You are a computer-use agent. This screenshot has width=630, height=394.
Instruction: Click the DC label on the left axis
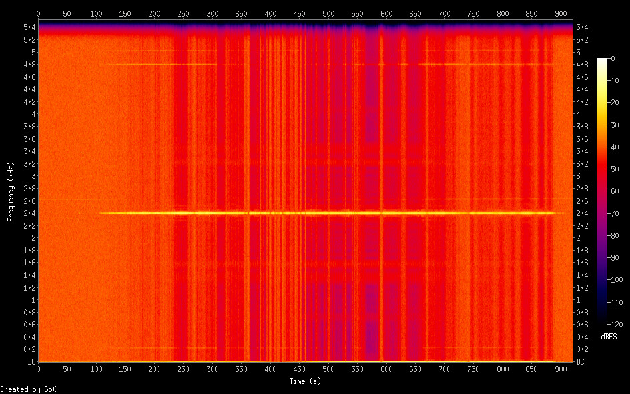click(x=29, y=362)
